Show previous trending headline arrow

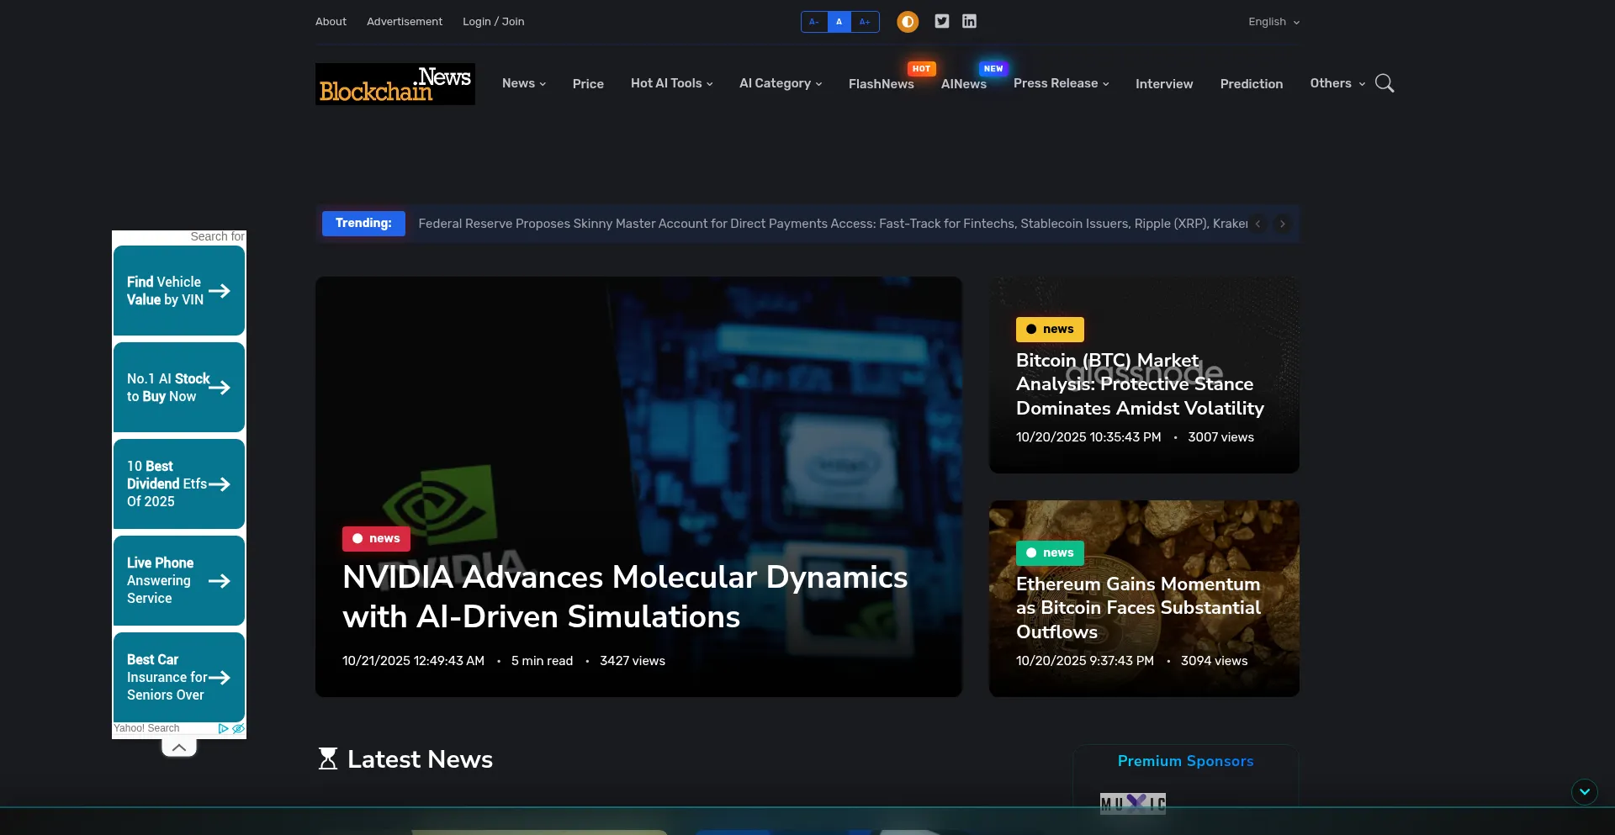[1258, 224]
